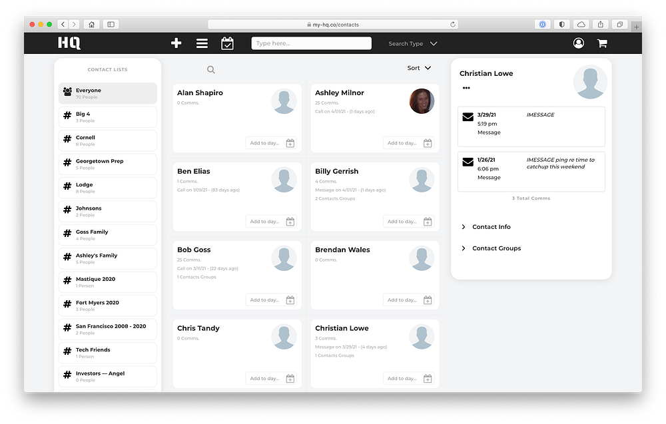Screen dimensions: 666x424
Task: Click the calendar icon in the top toolbar
Action: [227, 43]
